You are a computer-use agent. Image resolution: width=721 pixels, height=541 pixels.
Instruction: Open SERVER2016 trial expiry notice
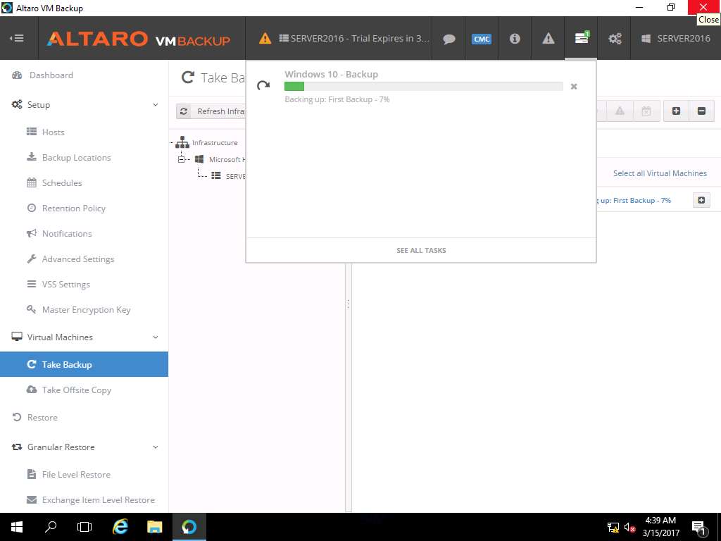click(x=354, y=38)
